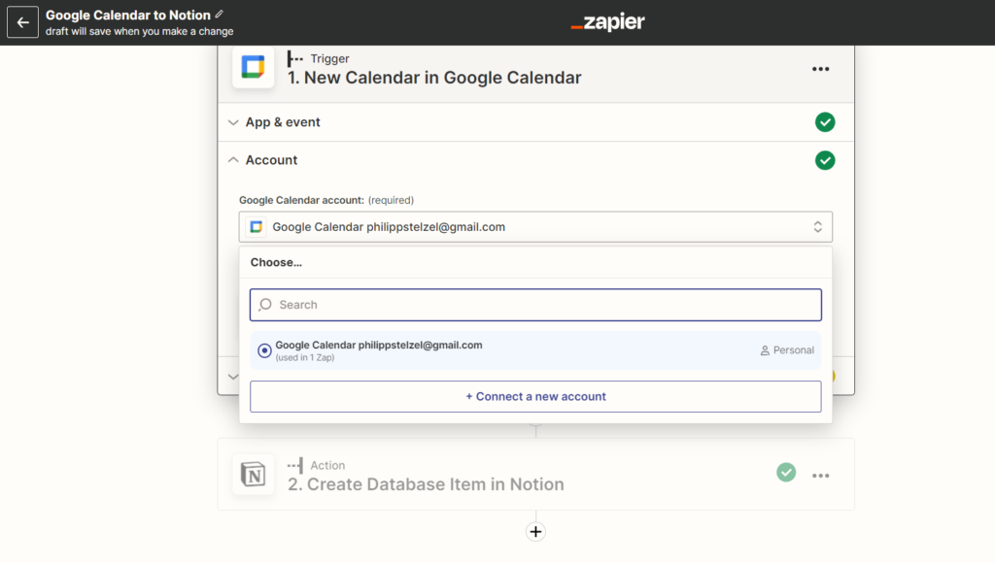The height and width of the screenshot is (563, 995).
Task: Add a step with the plus button
Action: pyautogui.click(x=535, y=532)
